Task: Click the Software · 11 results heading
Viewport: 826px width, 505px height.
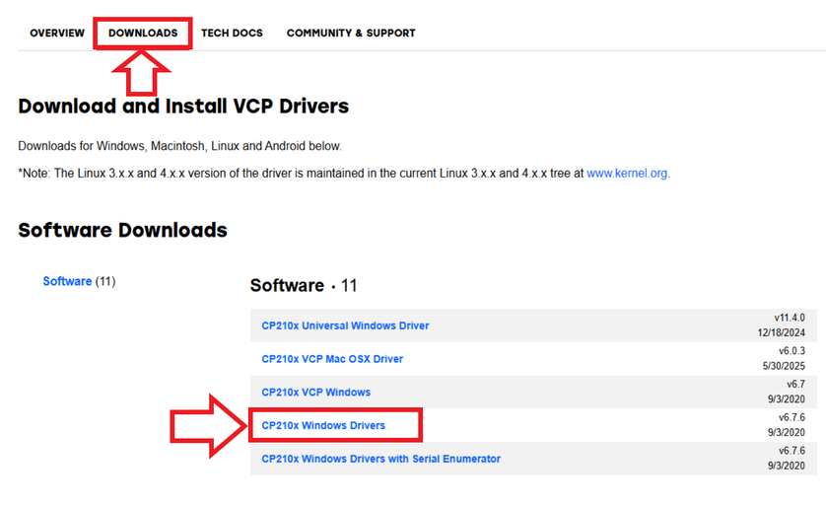Action: pyautogui.click(x=304, y=286)
